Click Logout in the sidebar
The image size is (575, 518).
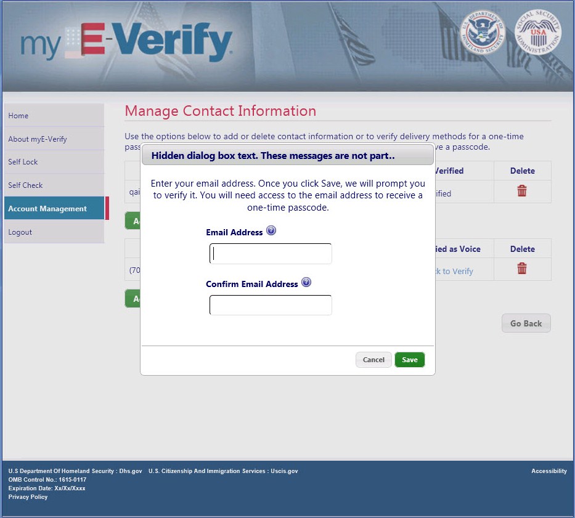click(x=54, y=232)
